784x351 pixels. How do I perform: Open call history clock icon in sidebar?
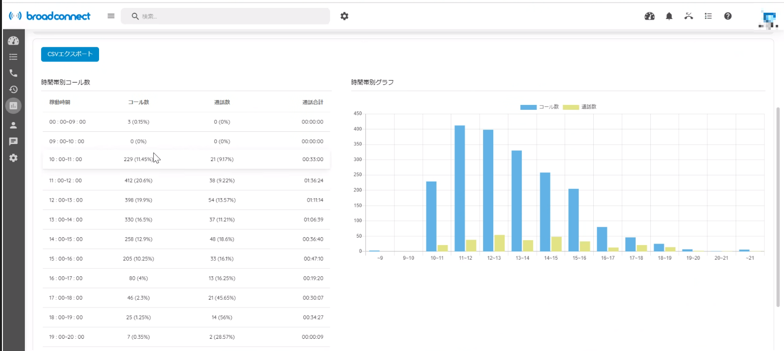coord(13,89)
